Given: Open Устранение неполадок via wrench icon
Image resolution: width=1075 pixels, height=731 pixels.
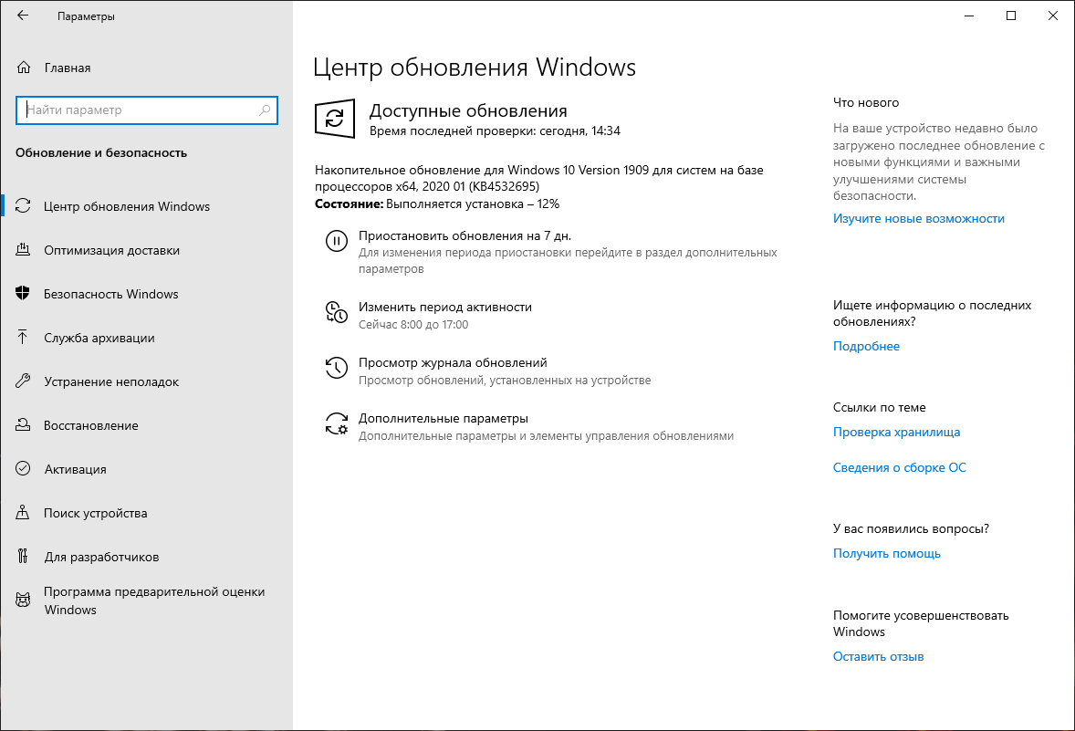Looking at the screenshot, I should coord(22,381).
